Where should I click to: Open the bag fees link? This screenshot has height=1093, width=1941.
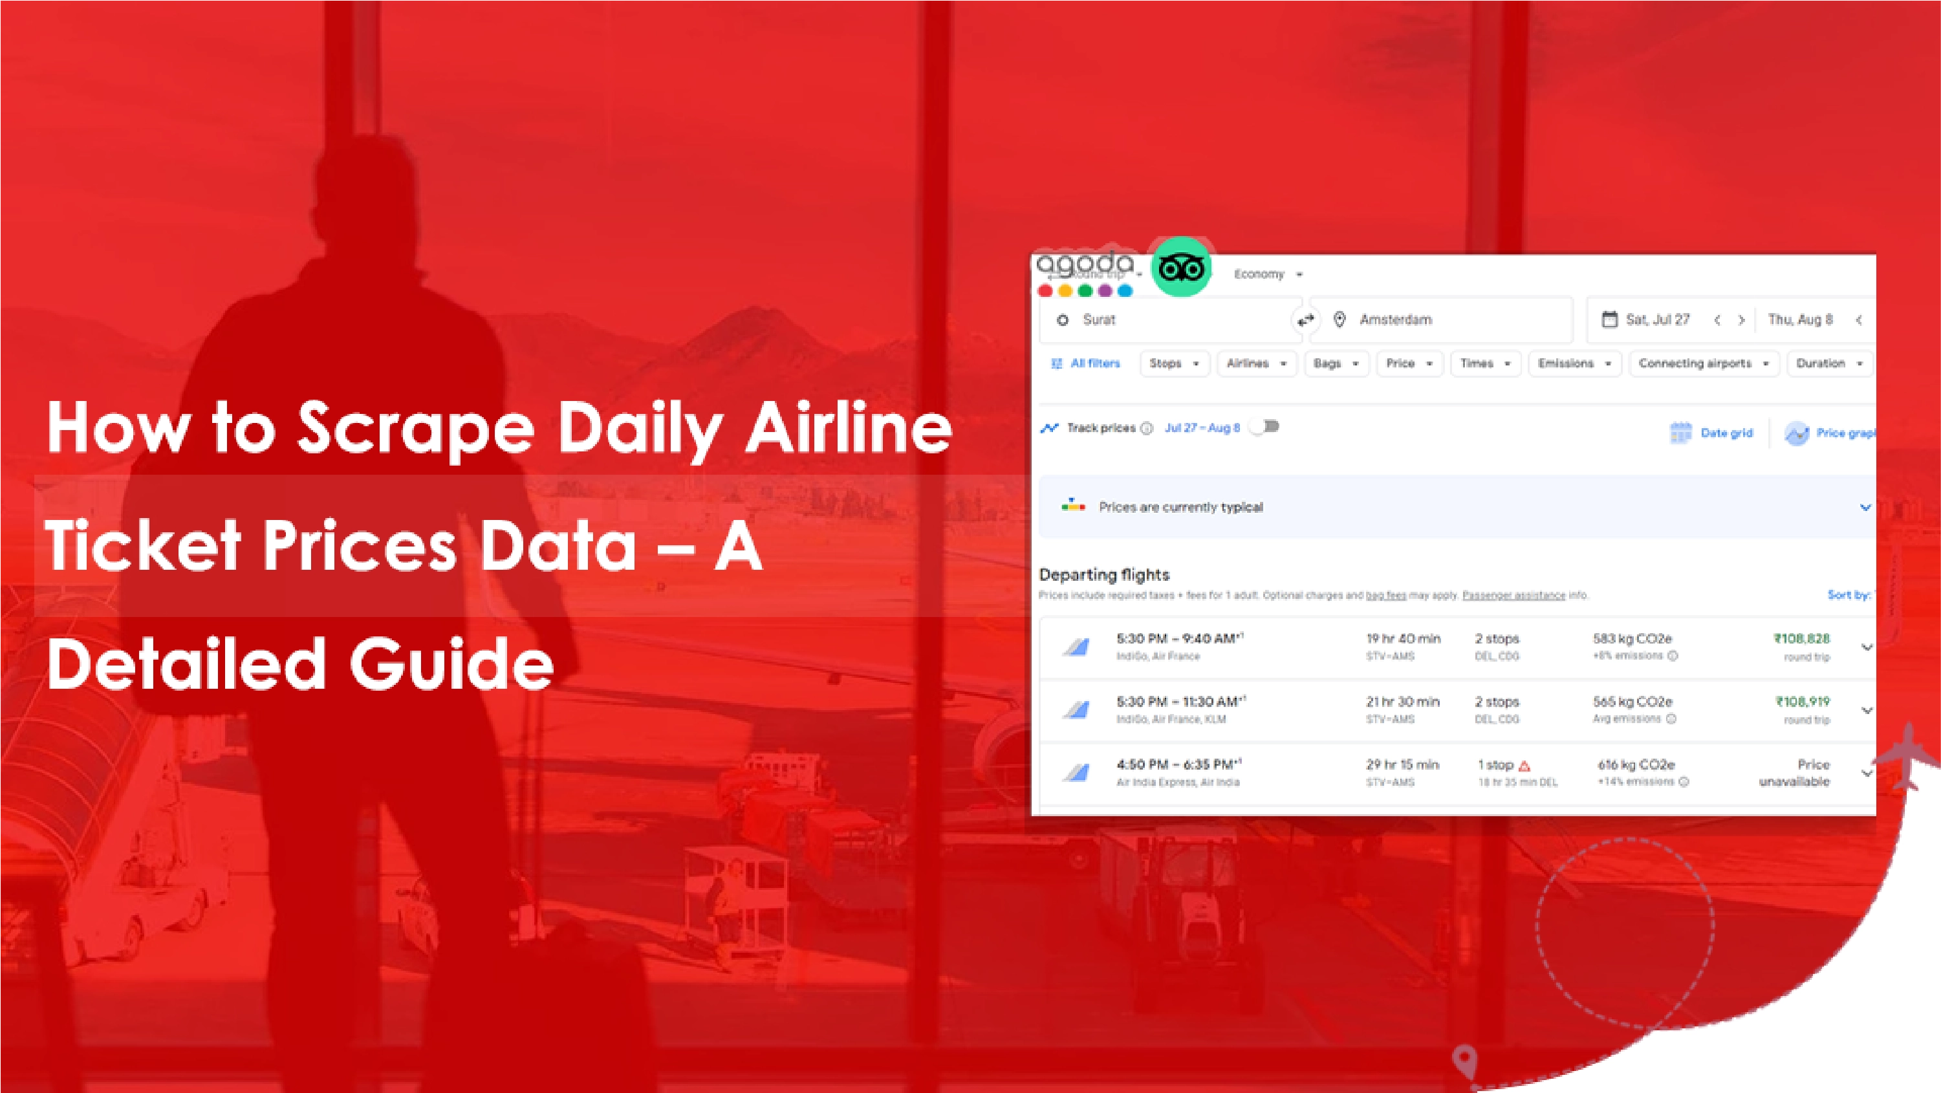coord(1385,596)
